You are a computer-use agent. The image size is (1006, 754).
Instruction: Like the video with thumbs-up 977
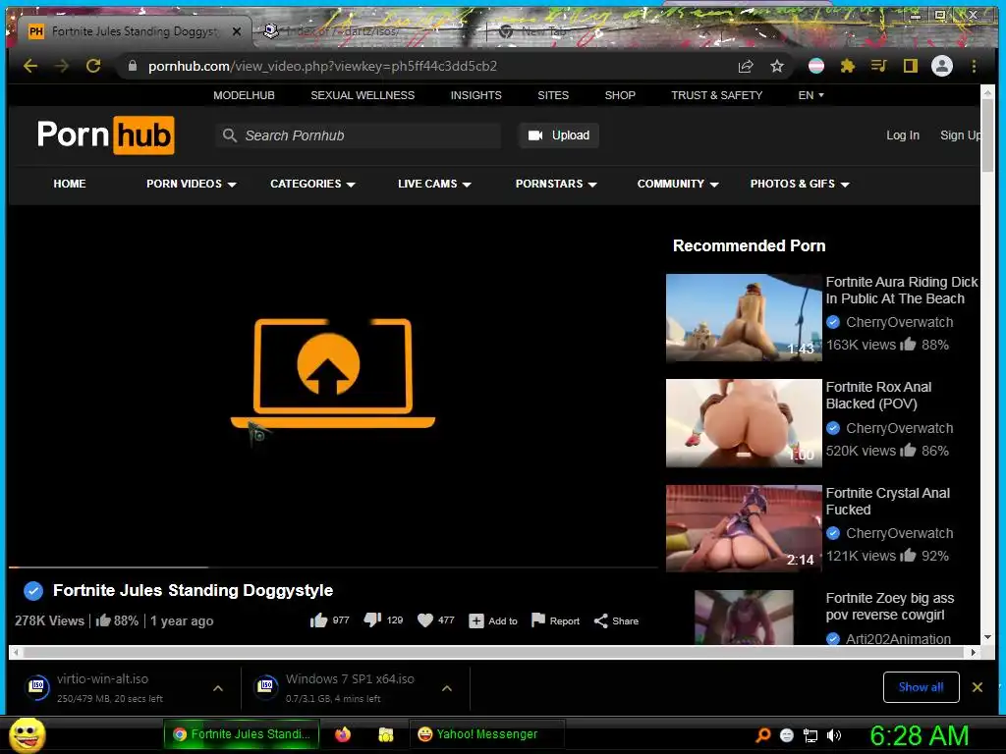point(330,620)
